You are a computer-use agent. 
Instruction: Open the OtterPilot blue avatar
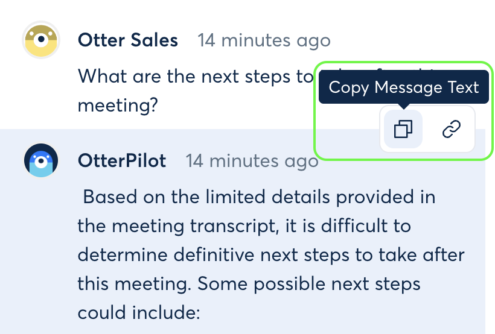(41, 160)
